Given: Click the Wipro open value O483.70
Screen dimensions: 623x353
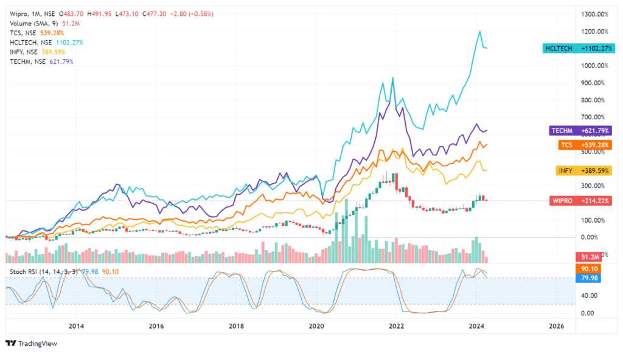Looking at the screenshot, I should coord(71,14).
